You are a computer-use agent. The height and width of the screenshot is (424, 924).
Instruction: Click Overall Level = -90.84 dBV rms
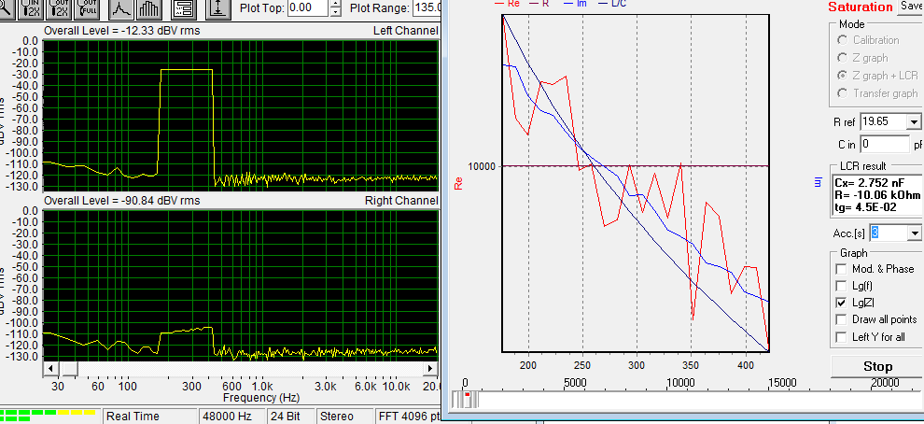[x=121, y=201]
